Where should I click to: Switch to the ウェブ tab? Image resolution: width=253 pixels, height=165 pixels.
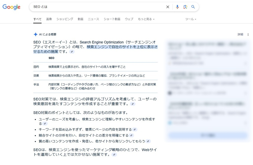tap(129, 19)
